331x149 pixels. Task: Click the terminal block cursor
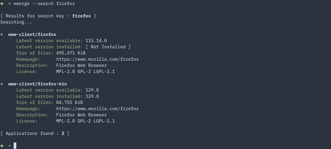point(15,146)
